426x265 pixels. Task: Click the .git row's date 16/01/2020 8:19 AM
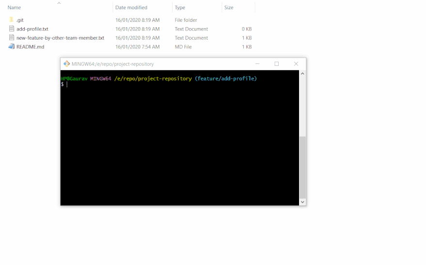(x=138, y=20)
